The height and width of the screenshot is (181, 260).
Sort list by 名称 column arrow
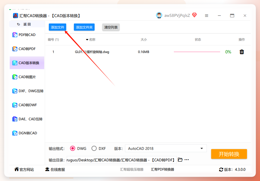tap(87, 40)
